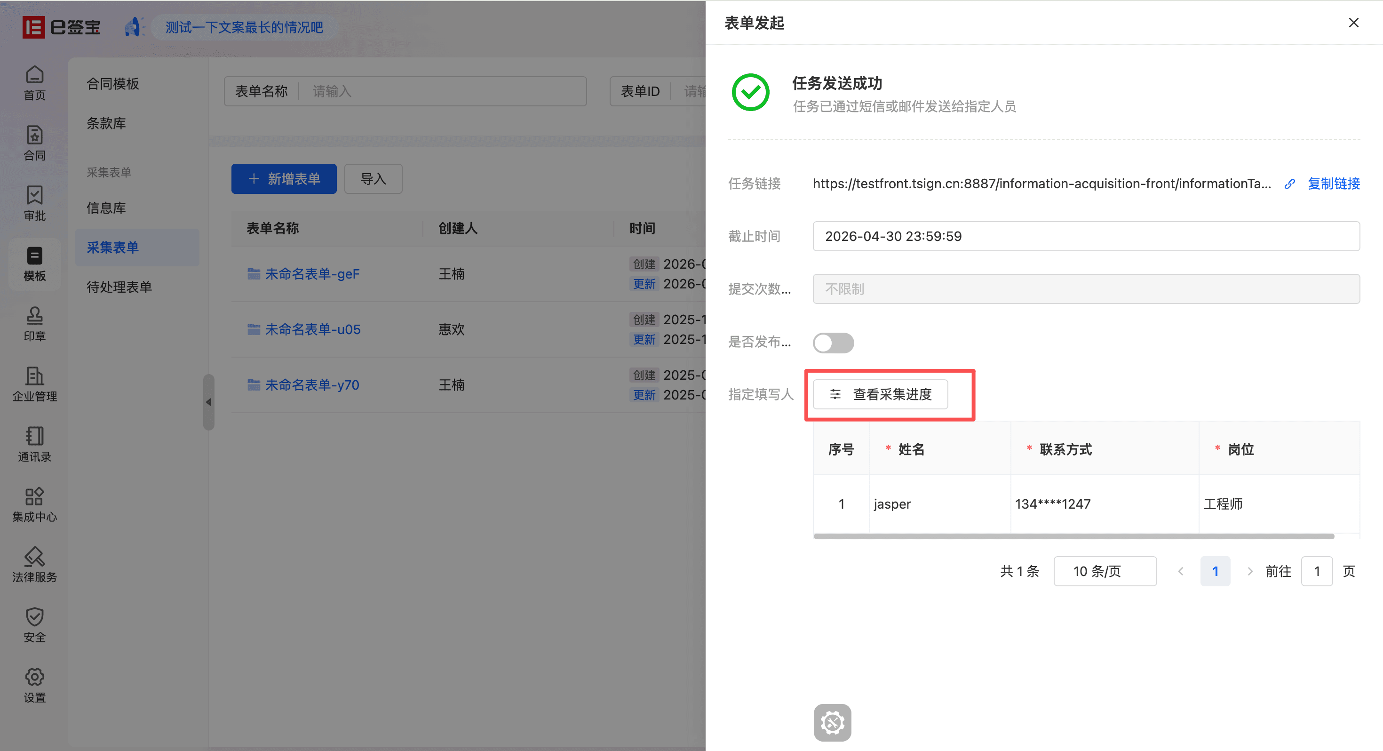Click the jasper name cell
This screenshot has width=1383, height=751.
[940, 504]
